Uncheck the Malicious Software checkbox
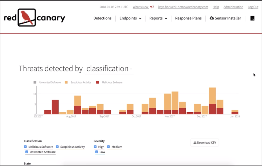Viewport: 262px width, 166px height. (25, 147)
